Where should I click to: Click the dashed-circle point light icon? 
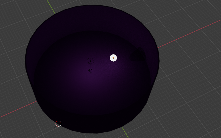(91, 61)
